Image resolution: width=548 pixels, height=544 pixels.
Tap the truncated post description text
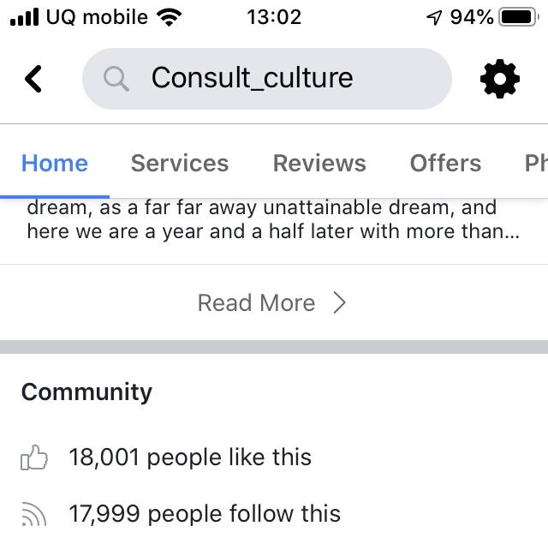coord(273,219)
